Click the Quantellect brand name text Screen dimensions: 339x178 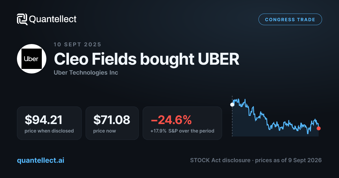(53, 19)
